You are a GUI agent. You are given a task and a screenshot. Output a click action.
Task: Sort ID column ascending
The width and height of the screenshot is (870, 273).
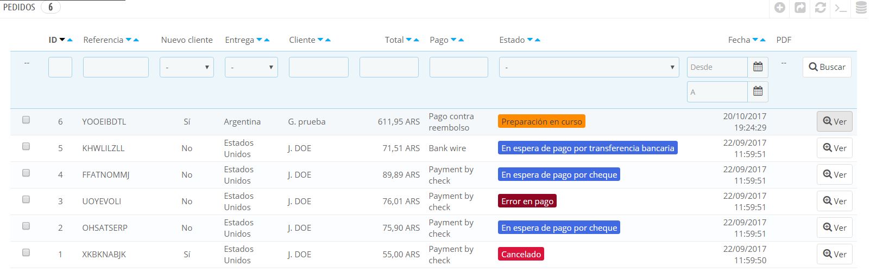click(x=70, y=40)
